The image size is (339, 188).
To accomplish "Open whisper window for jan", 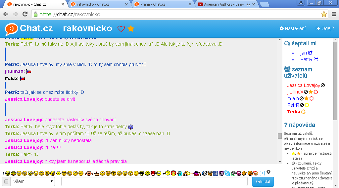I will [x=310, y=53].
